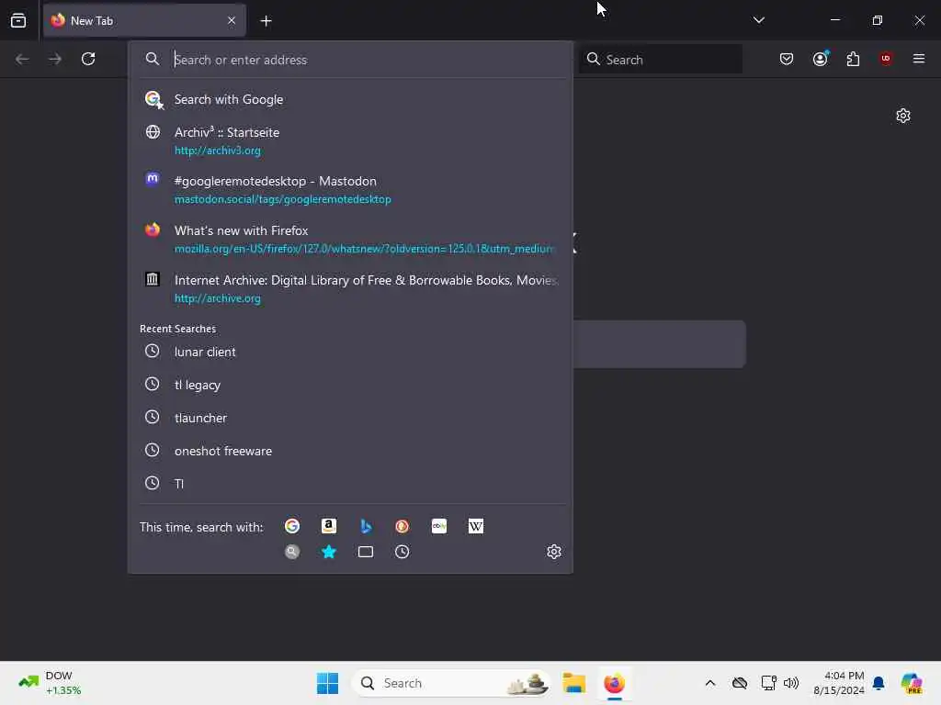This screenshot has height=705, width=941.
Task: Click the Firefox taskbar icon
Action: [614, 683]
